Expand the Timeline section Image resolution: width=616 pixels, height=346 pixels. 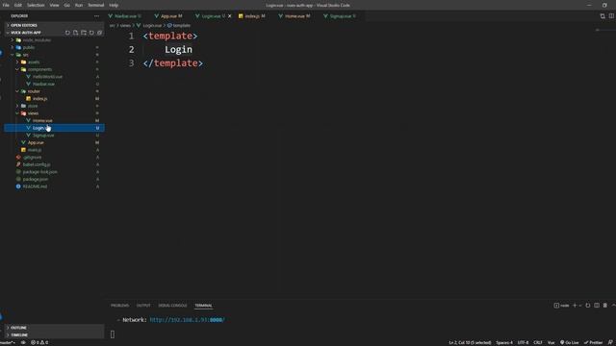tap(54, 335)
